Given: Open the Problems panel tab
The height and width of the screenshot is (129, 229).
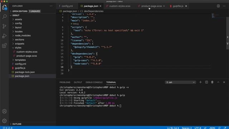Looking at the screenshot, I should click(65, 82).
